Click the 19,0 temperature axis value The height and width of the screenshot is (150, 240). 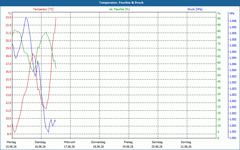(x=8, y=48)
